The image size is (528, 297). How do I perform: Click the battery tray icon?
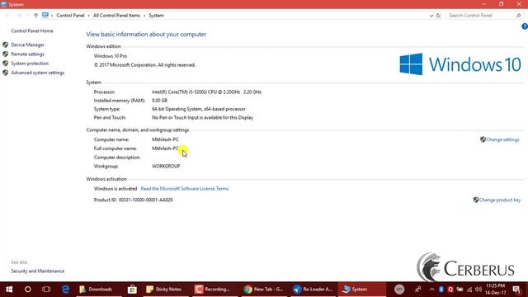[460, 290]
